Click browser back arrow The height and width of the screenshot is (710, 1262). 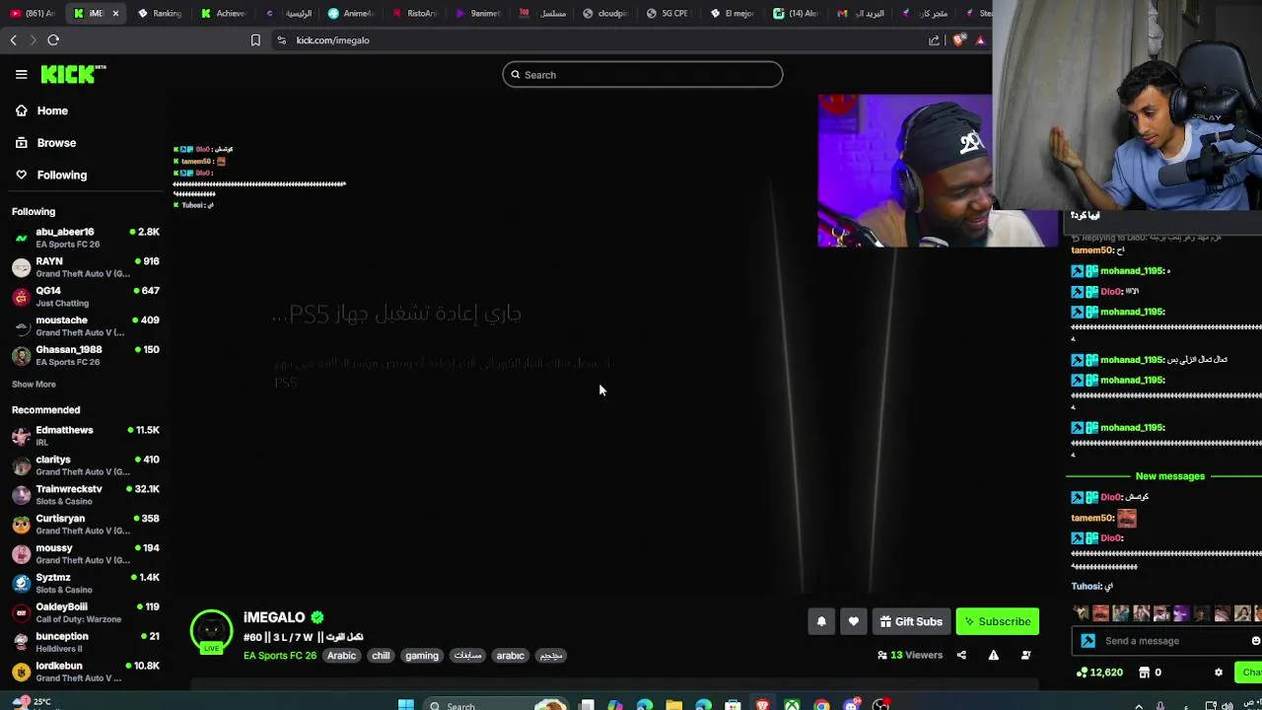pos(13,40)
